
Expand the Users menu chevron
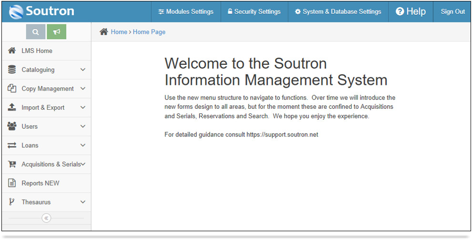click(x=83, y=126)
